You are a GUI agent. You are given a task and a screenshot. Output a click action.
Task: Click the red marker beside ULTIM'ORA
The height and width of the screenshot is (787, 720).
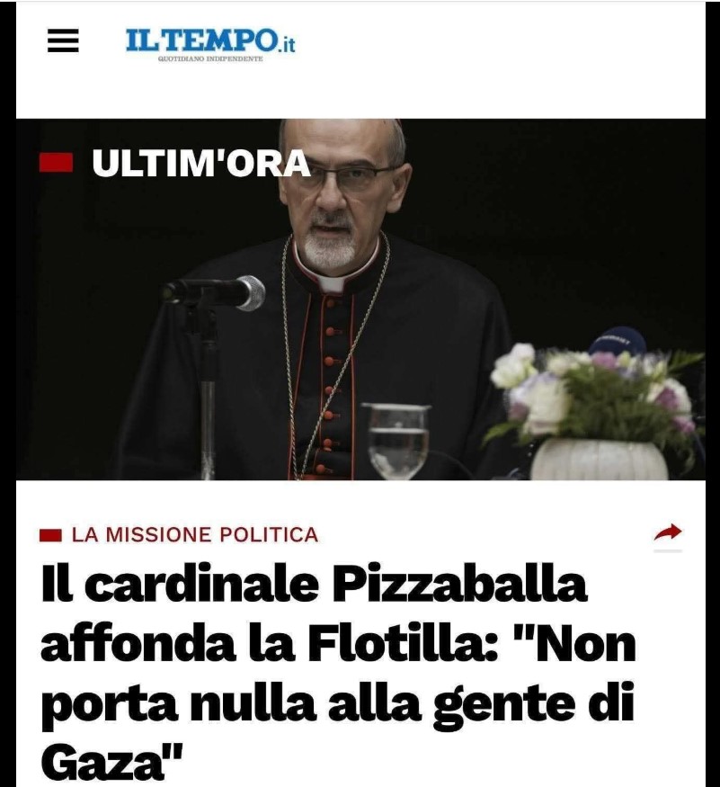tap(56, 163)
